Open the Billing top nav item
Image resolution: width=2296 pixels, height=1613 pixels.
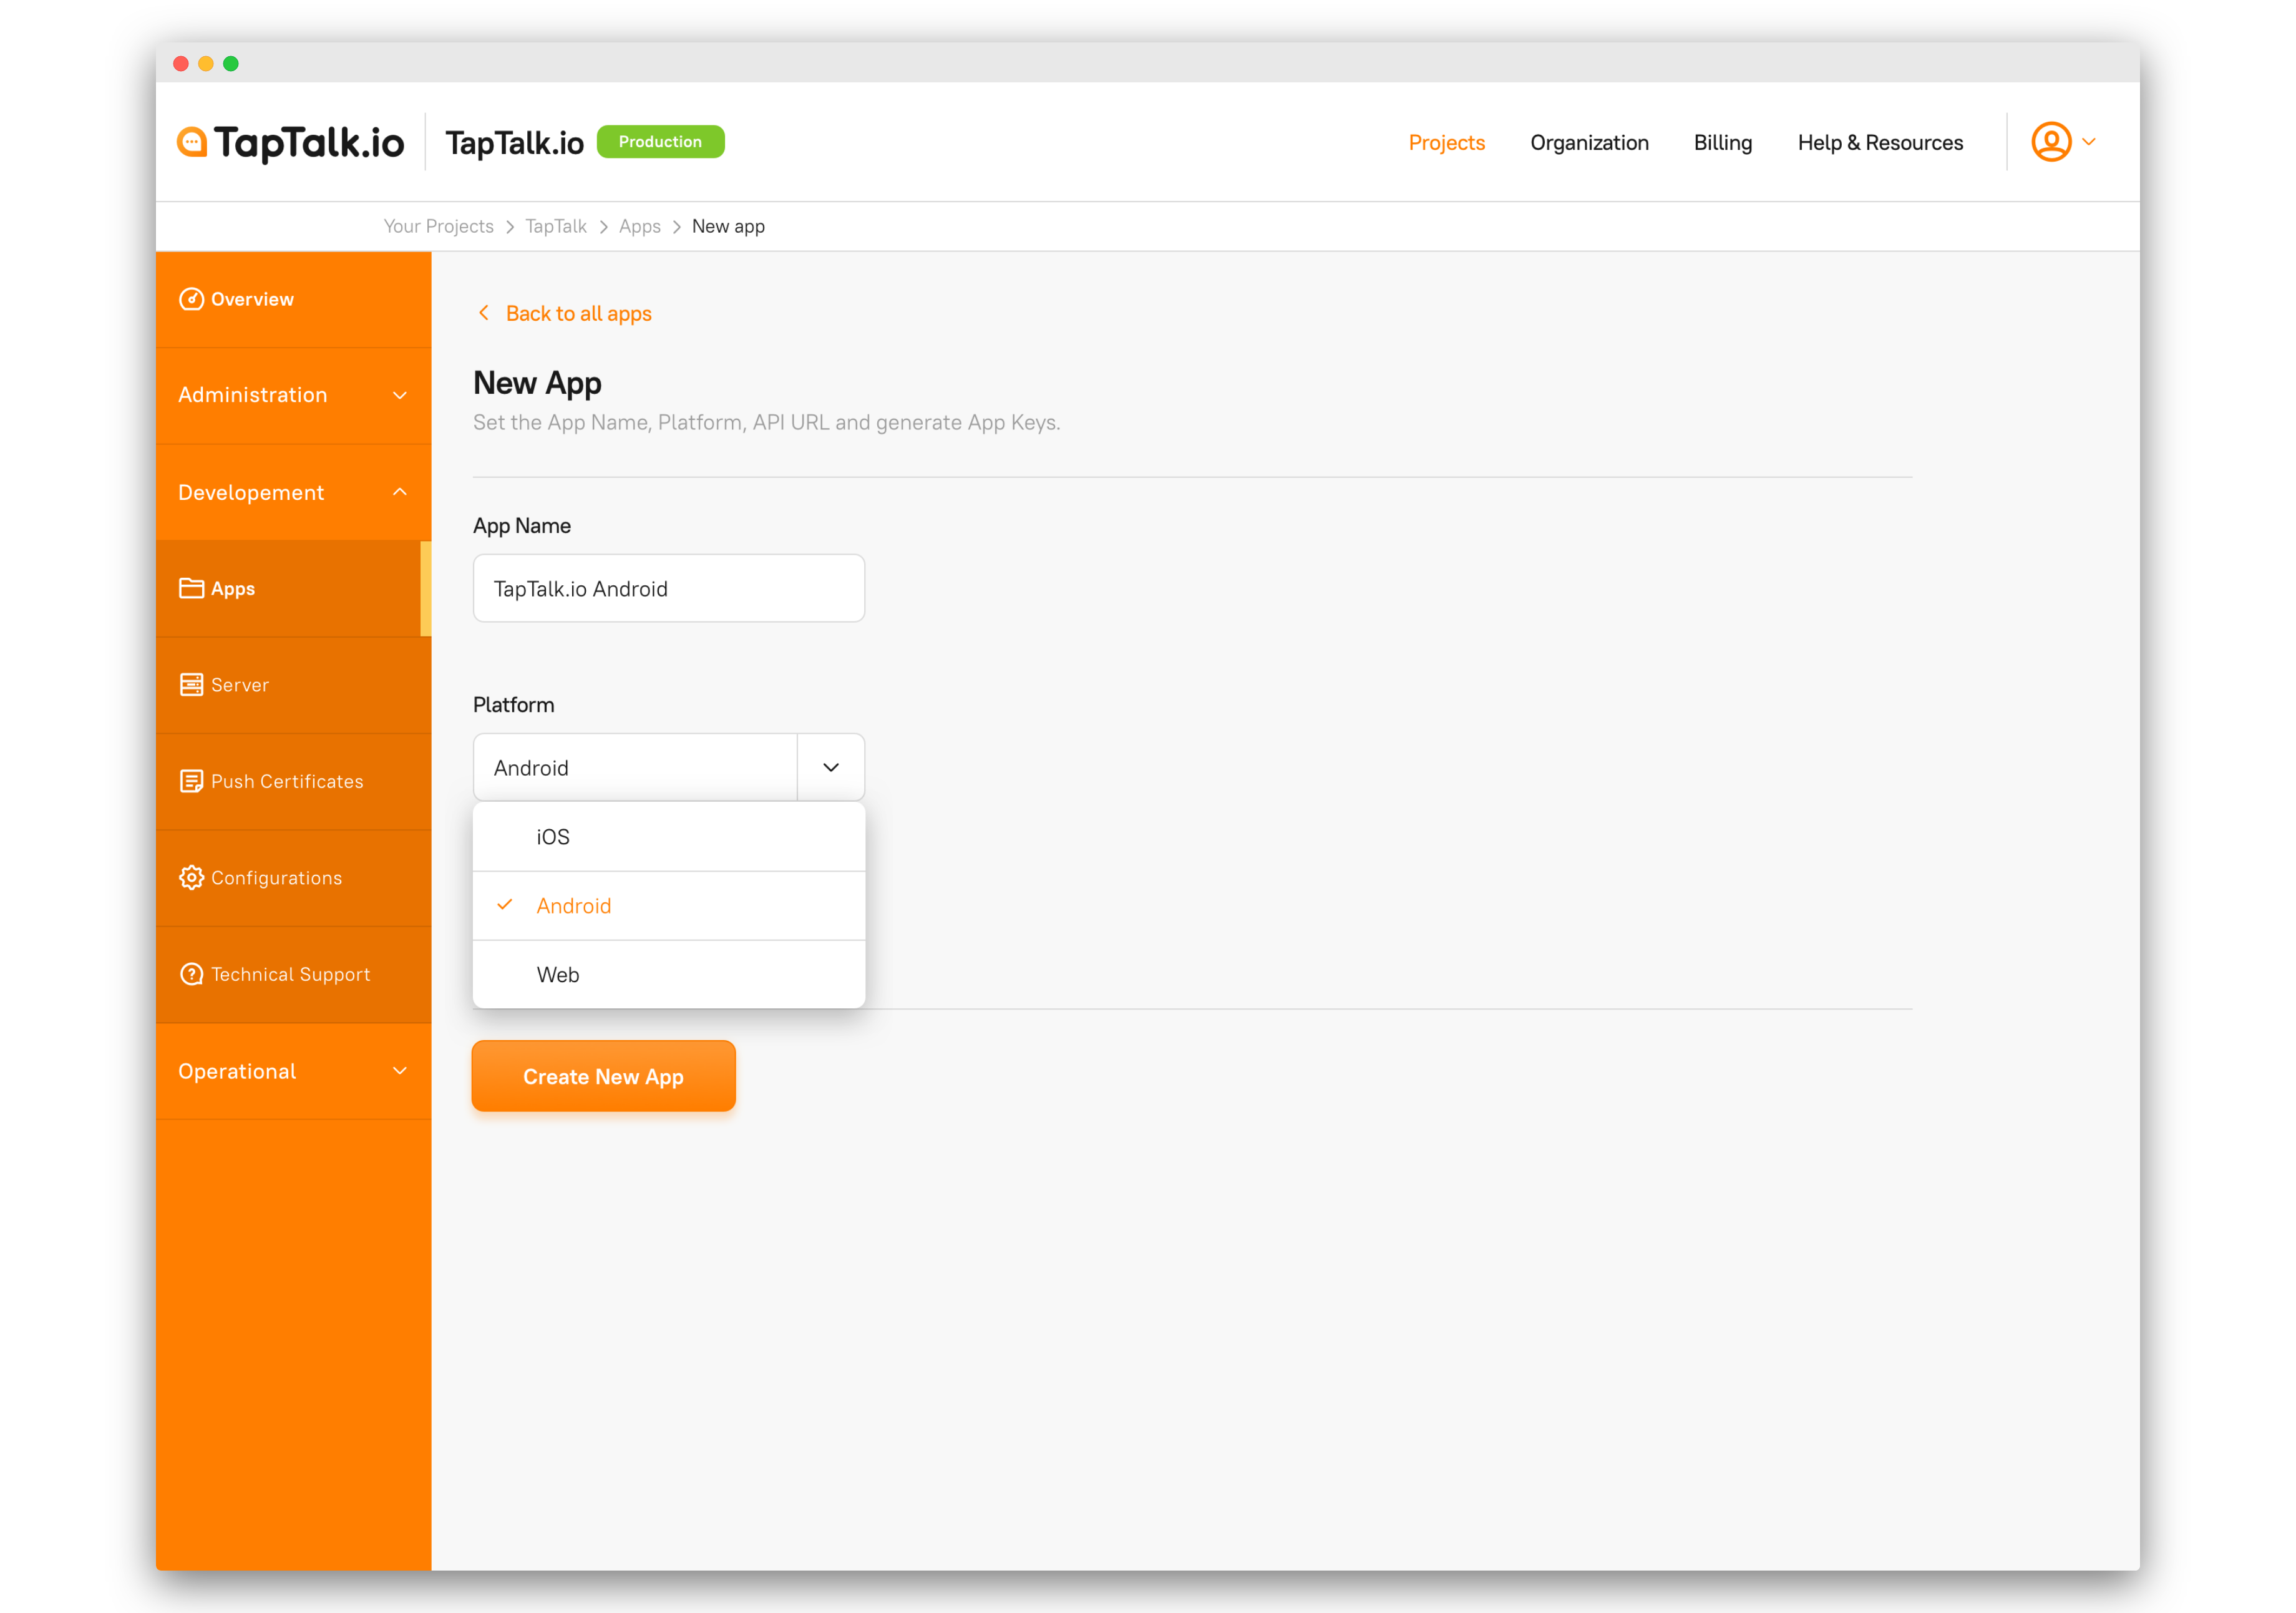tap(1722, 142)
